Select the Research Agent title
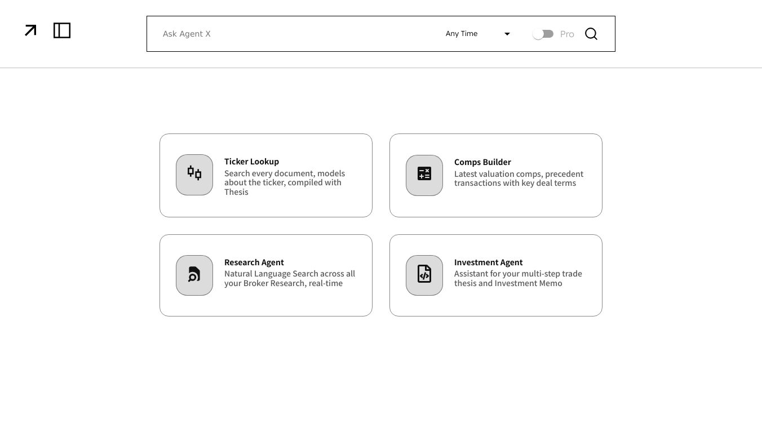Image resolution: width=762 pixels, height=428 pixels. pos(254,262)
